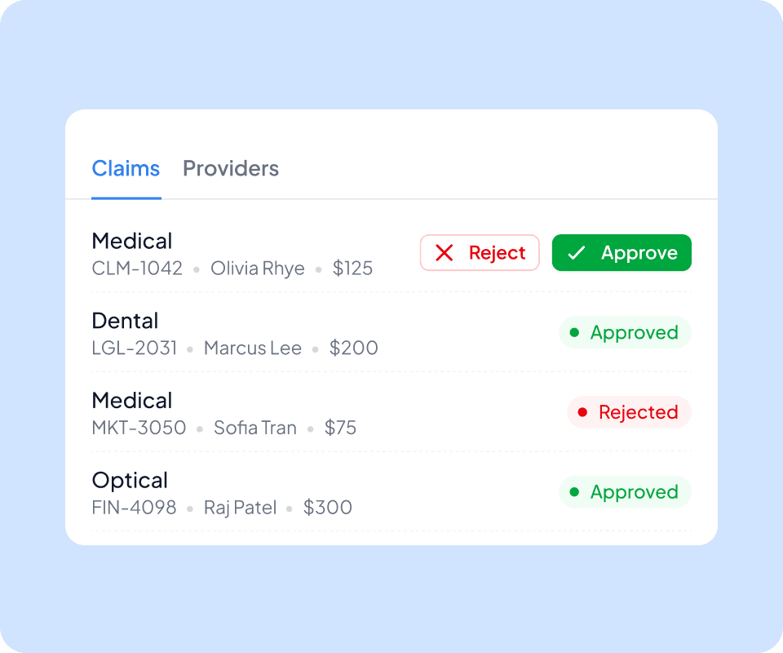783x653 pixels.
Task: Open the MKT-3050 Medical claim row
Action: click(x=391, y=412)
